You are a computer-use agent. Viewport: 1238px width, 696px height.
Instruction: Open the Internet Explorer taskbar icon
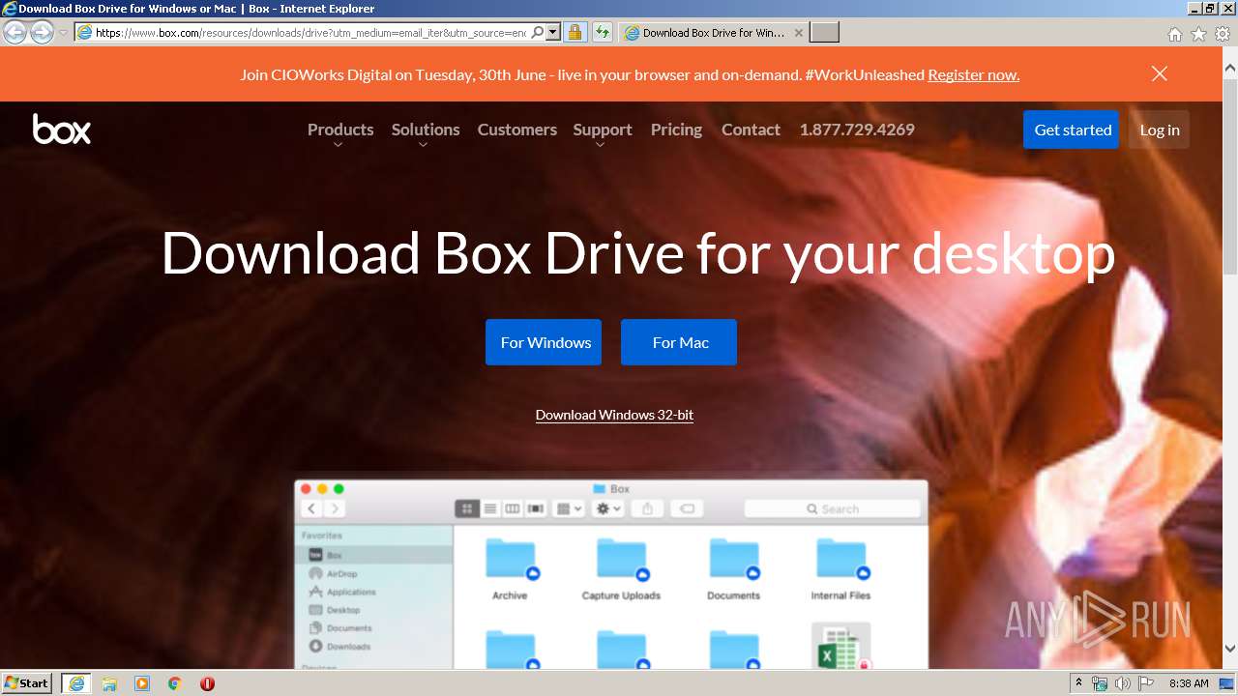tap(76, 683)
